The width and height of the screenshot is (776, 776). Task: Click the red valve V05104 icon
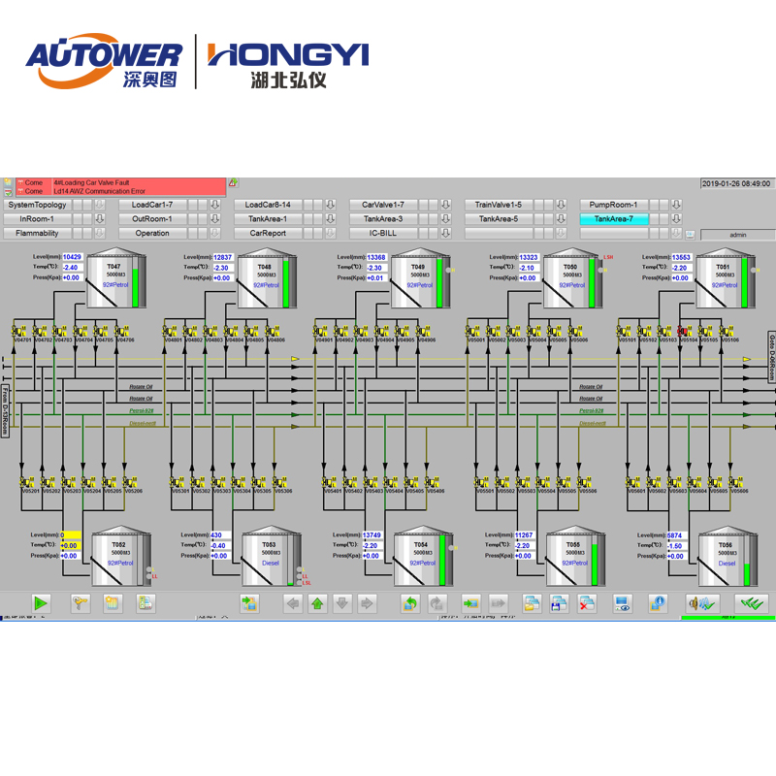[x=685, y=331]
